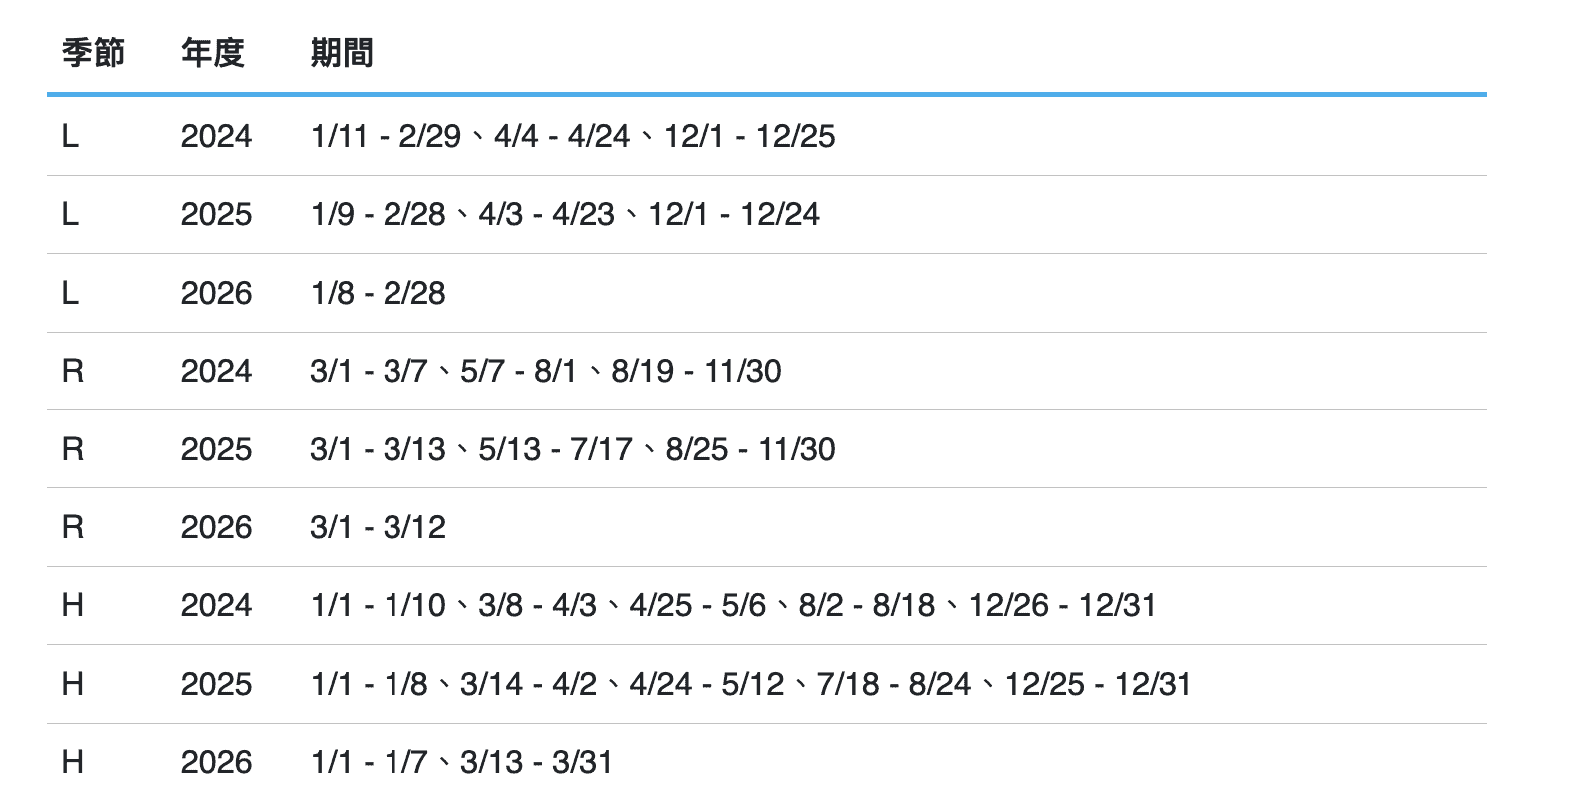This screenshot has height=811, width=1570.
Task: Select the period 1/1 - 1/7、3/13 - 3/31
Action: point(461,762)
